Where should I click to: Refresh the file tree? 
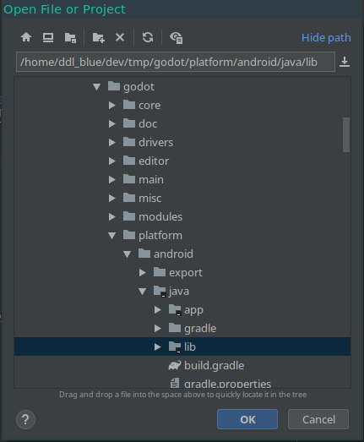[148, 37]
